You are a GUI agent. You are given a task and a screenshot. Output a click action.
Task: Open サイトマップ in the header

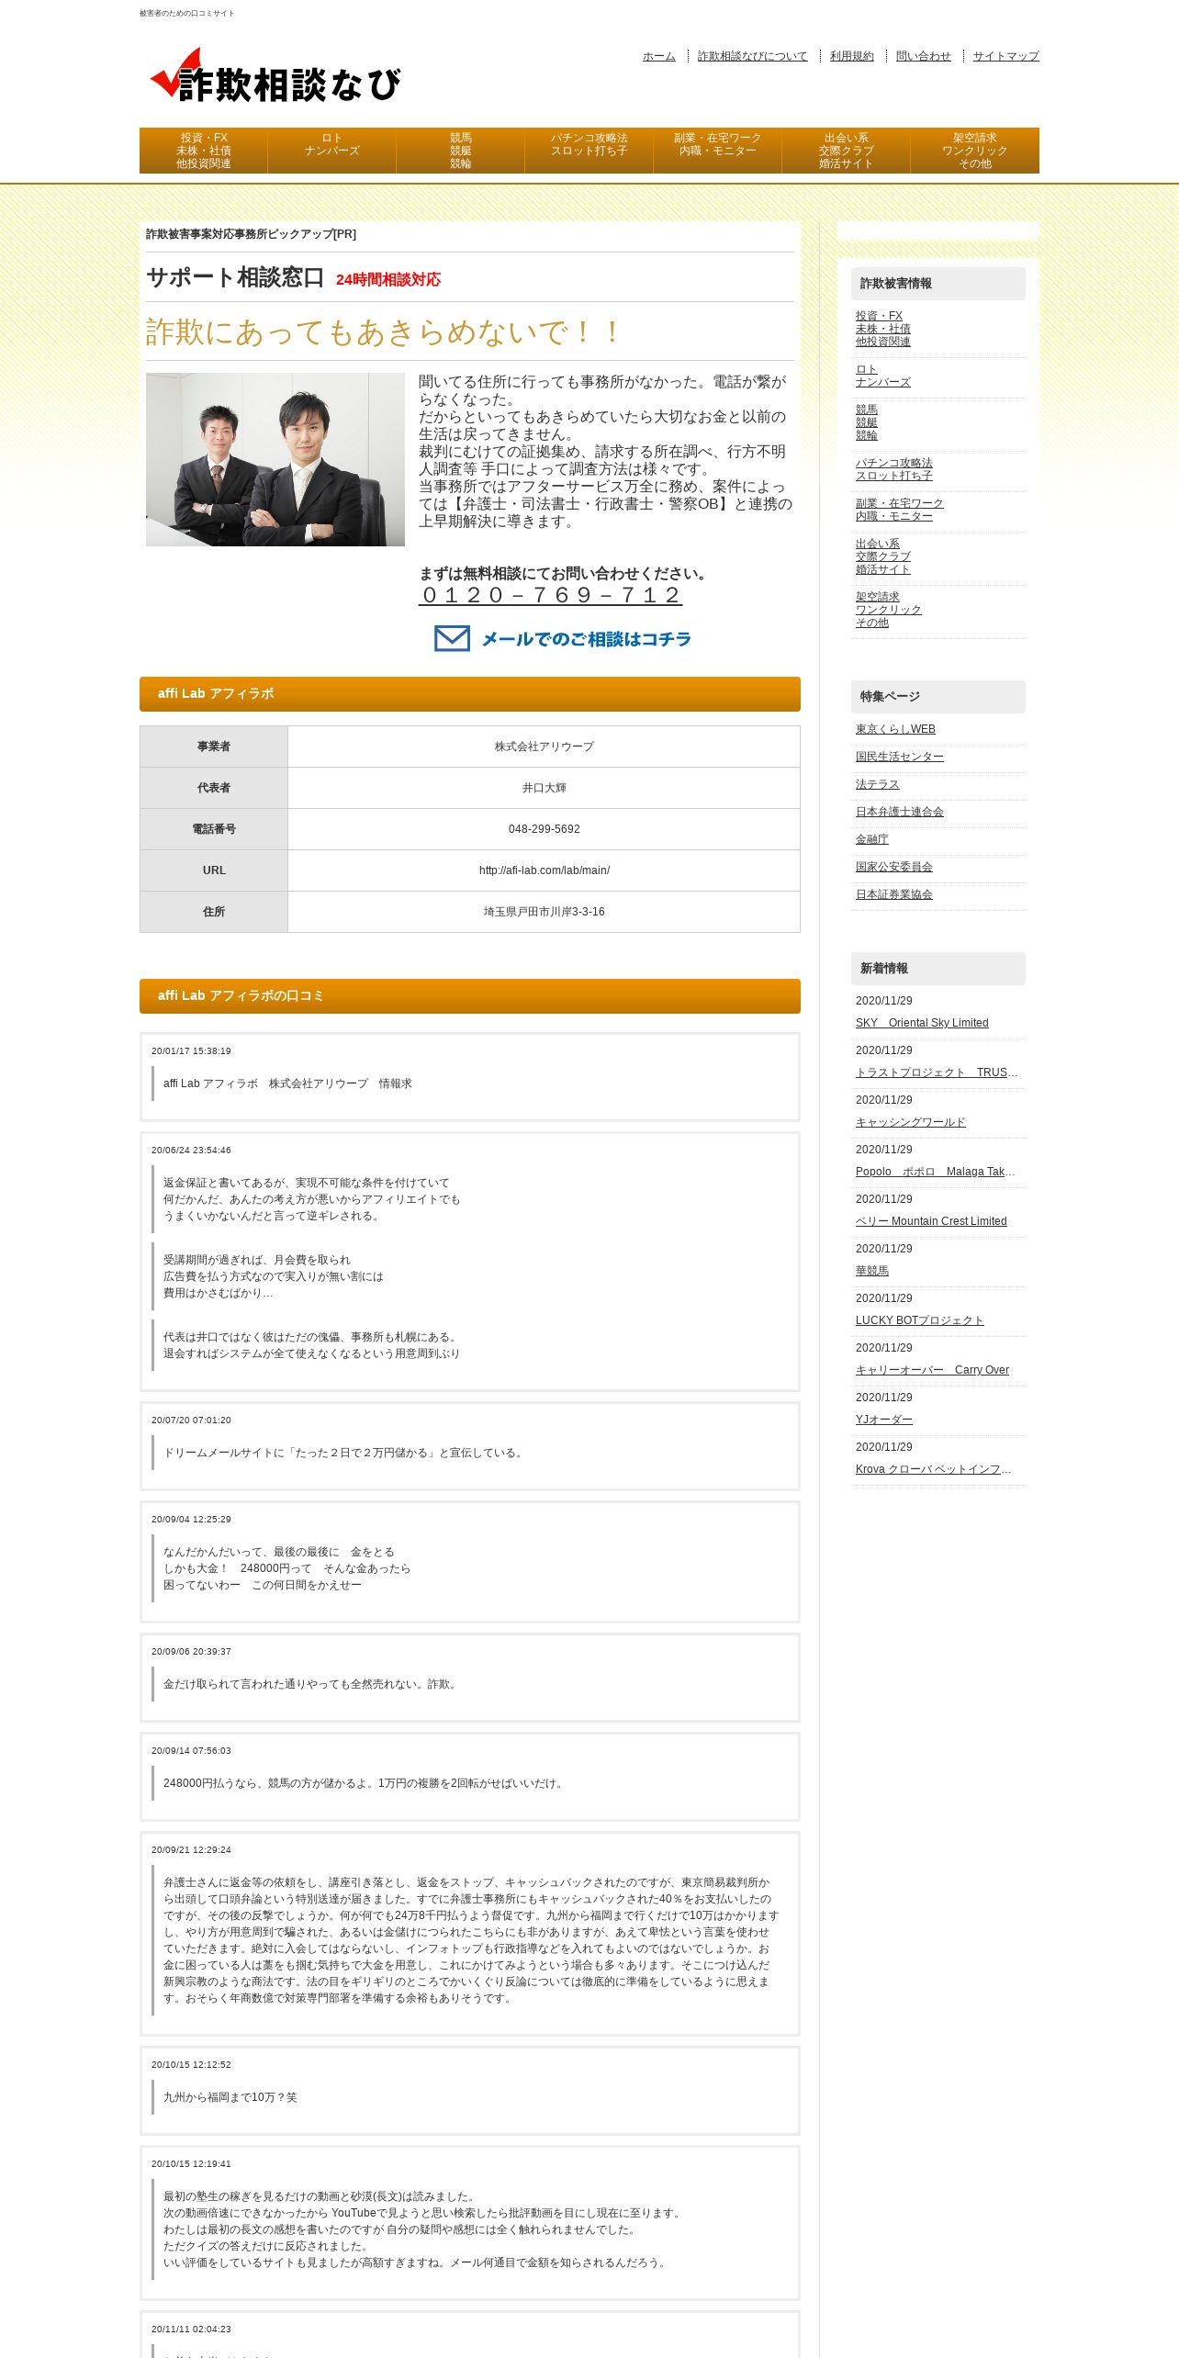[1005, 56]
